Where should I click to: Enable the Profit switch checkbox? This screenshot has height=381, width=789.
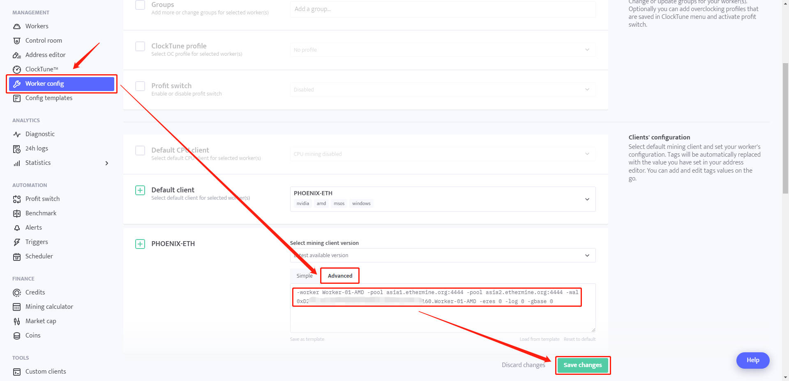(140, 86)
